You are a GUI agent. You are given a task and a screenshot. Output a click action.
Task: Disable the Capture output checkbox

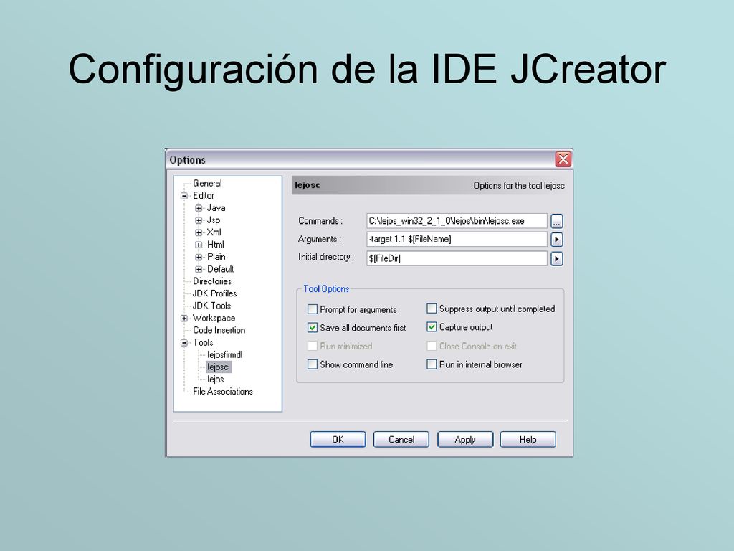point(432,327)
